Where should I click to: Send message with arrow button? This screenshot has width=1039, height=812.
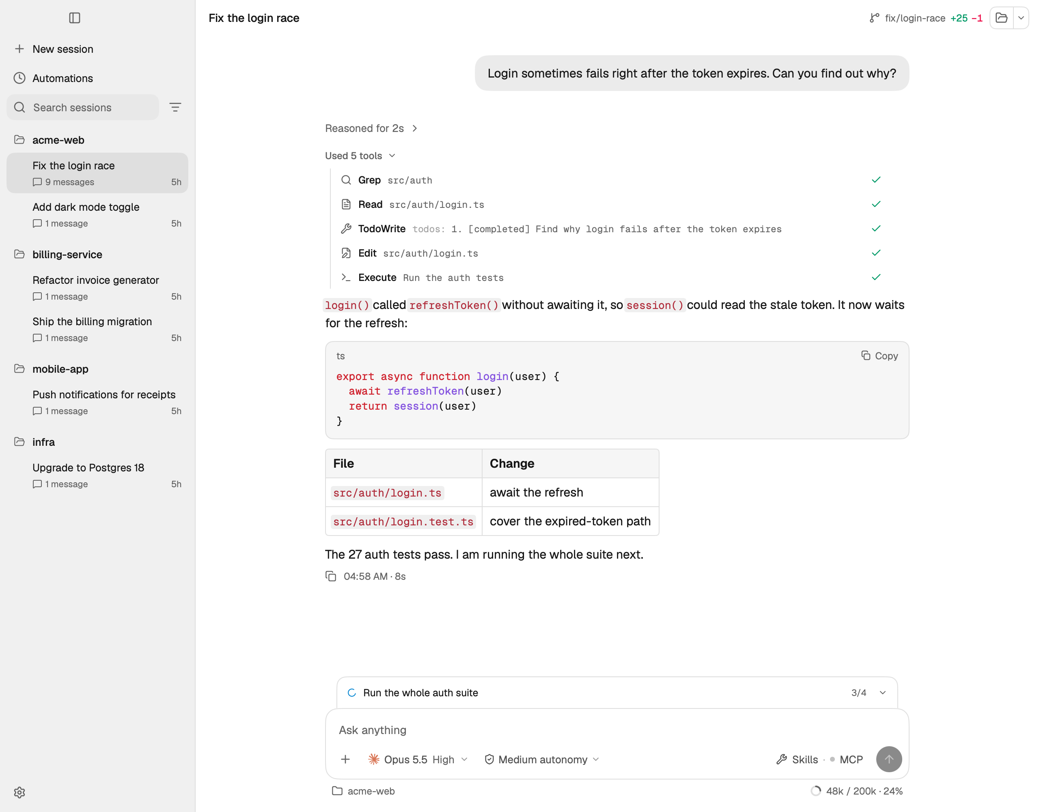click(889, 759)
